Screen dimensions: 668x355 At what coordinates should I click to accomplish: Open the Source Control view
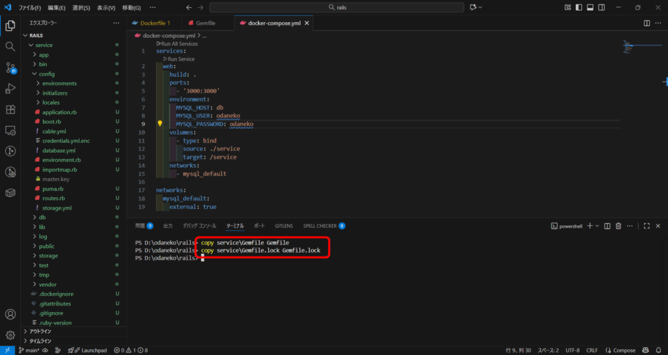(x=10, y=67)
